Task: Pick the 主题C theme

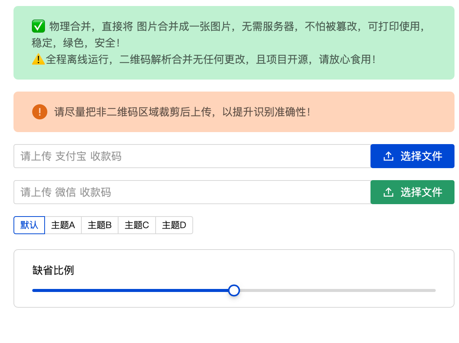Action: (137, 225)
